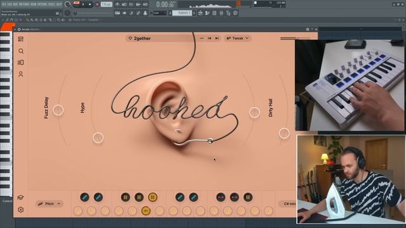Open the Browser view icon

[228, 13]
